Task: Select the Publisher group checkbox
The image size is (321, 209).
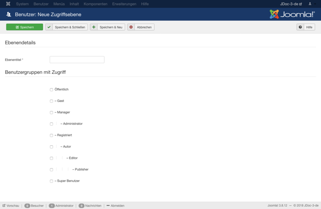Action: click(51, 170)
